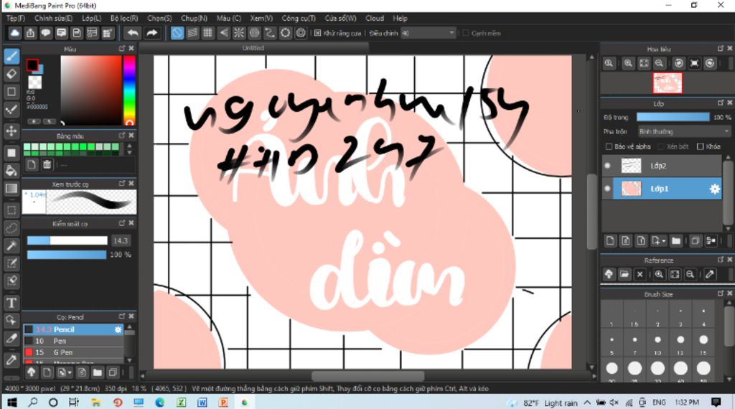Select the rectangular Select tool

point(11,210)
